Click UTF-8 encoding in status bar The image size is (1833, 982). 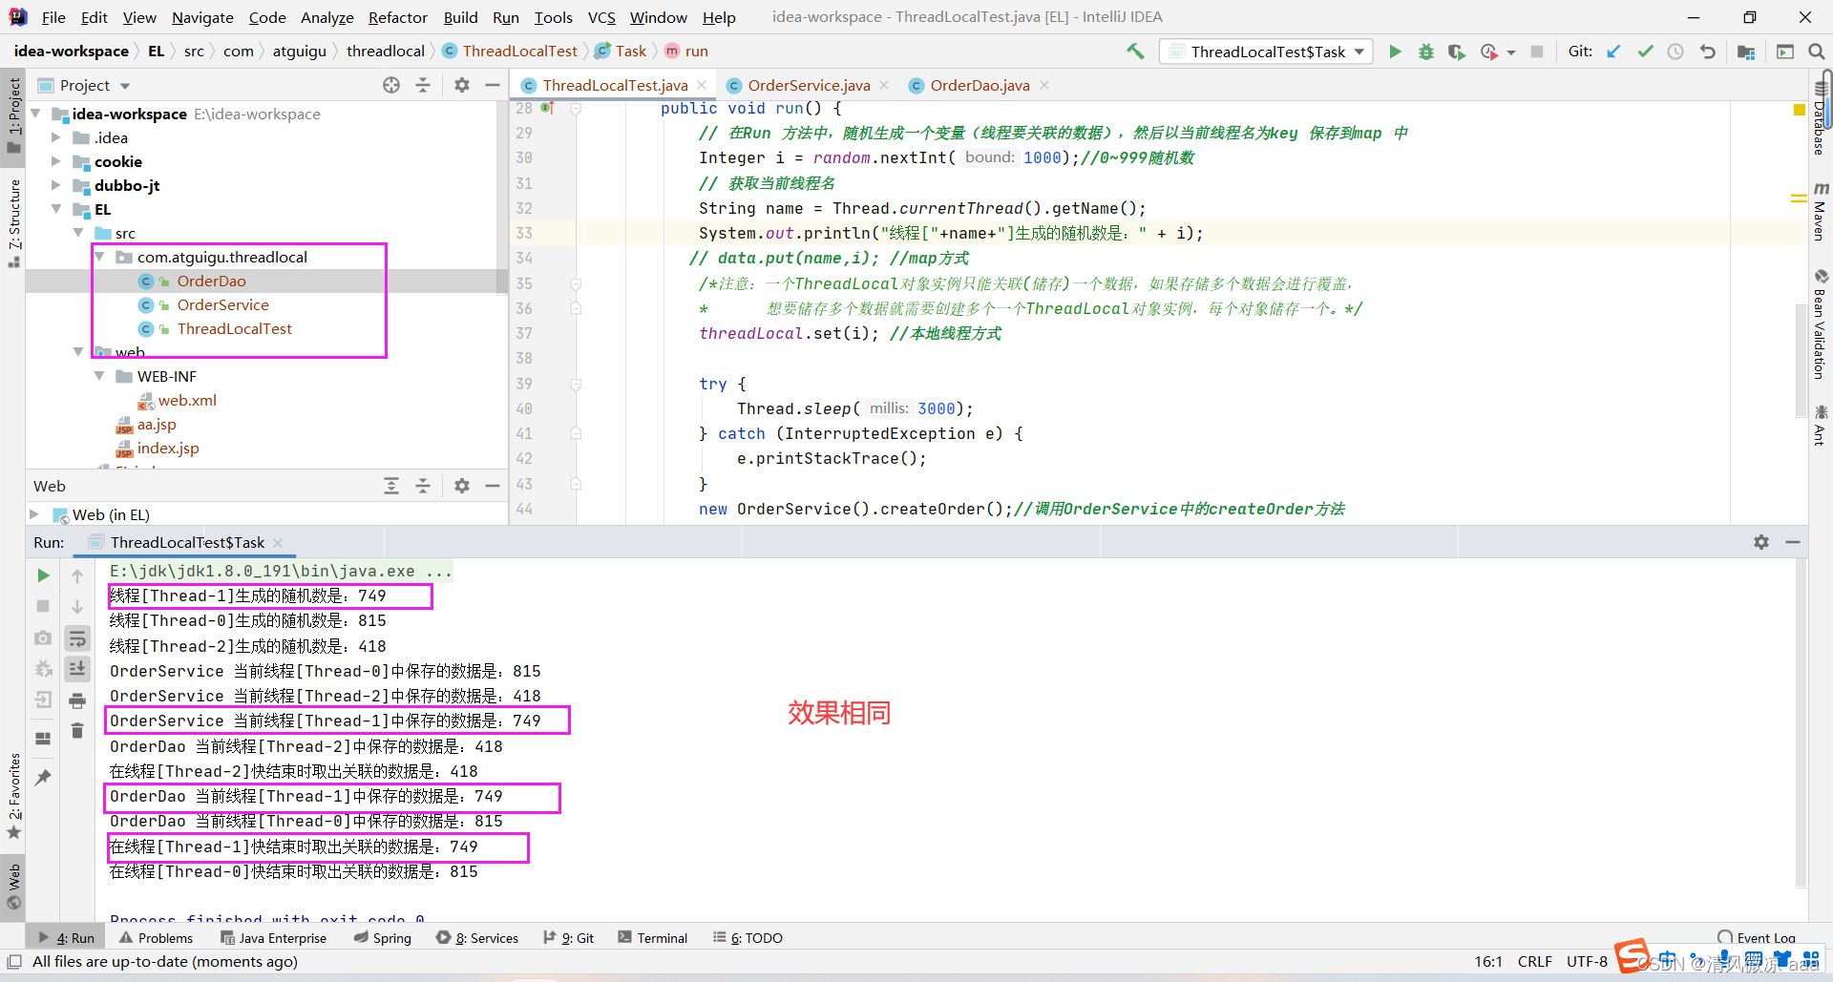pyautogui.click(x=1587, y=961)
